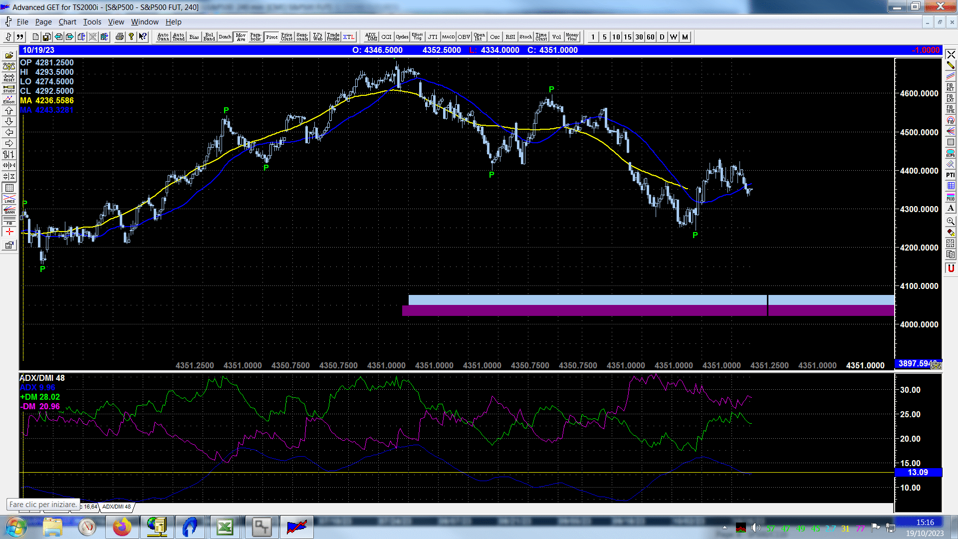Screen dimensions: 958x539
Task: Apply Bol Band (Bollinger Bands) study
Action: [x=210, y=37]
